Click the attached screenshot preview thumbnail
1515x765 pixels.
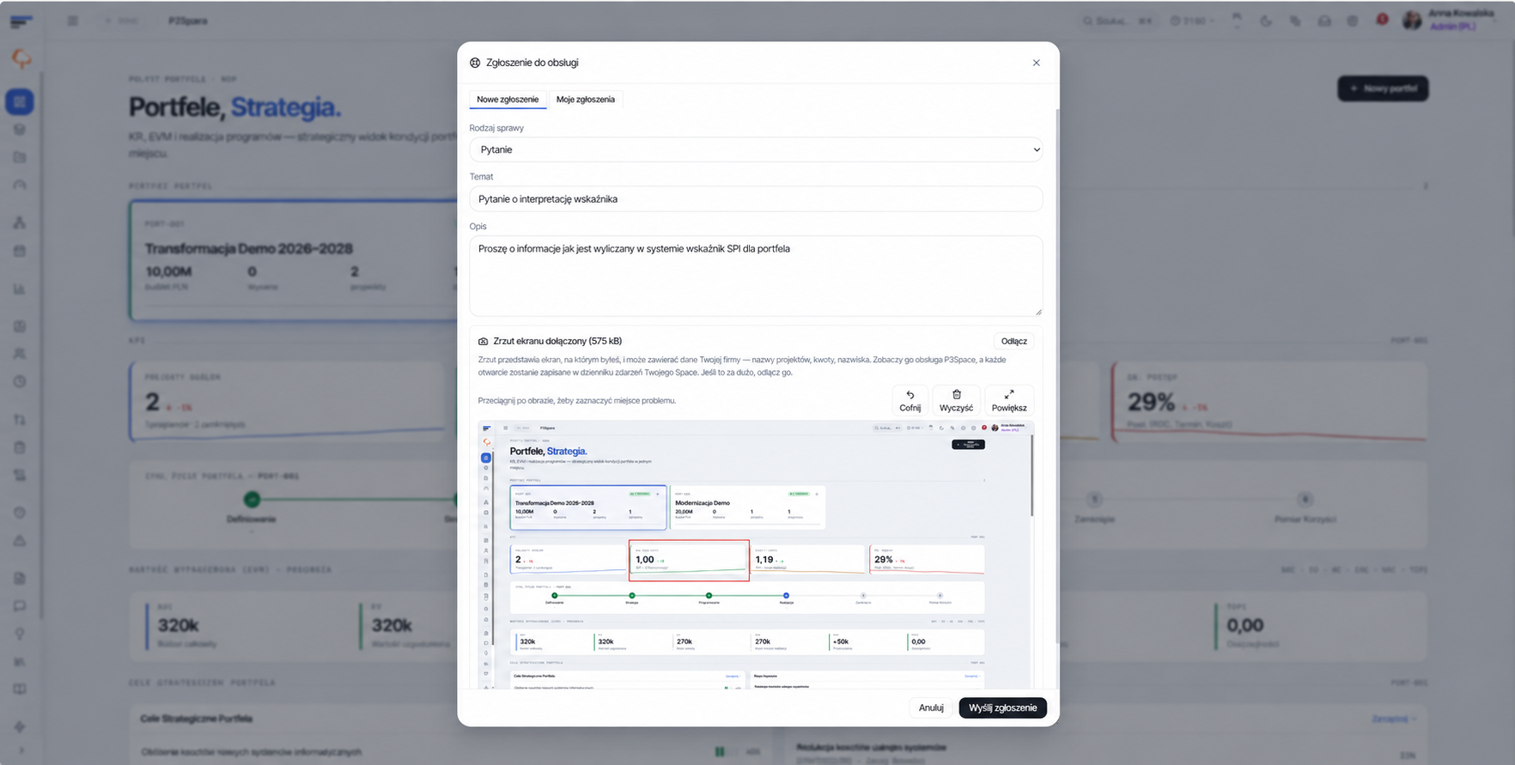756,555
